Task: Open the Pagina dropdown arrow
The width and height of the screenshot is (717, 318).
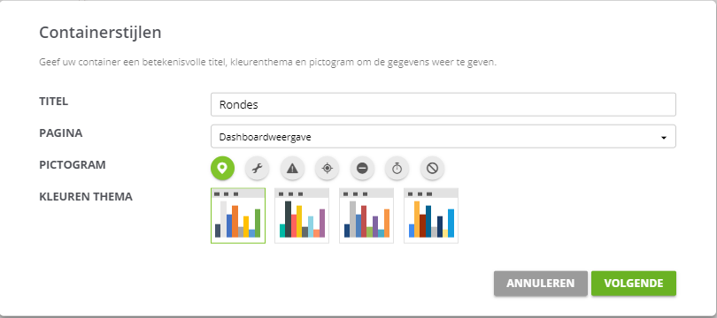Action: [x=664, y=137]
